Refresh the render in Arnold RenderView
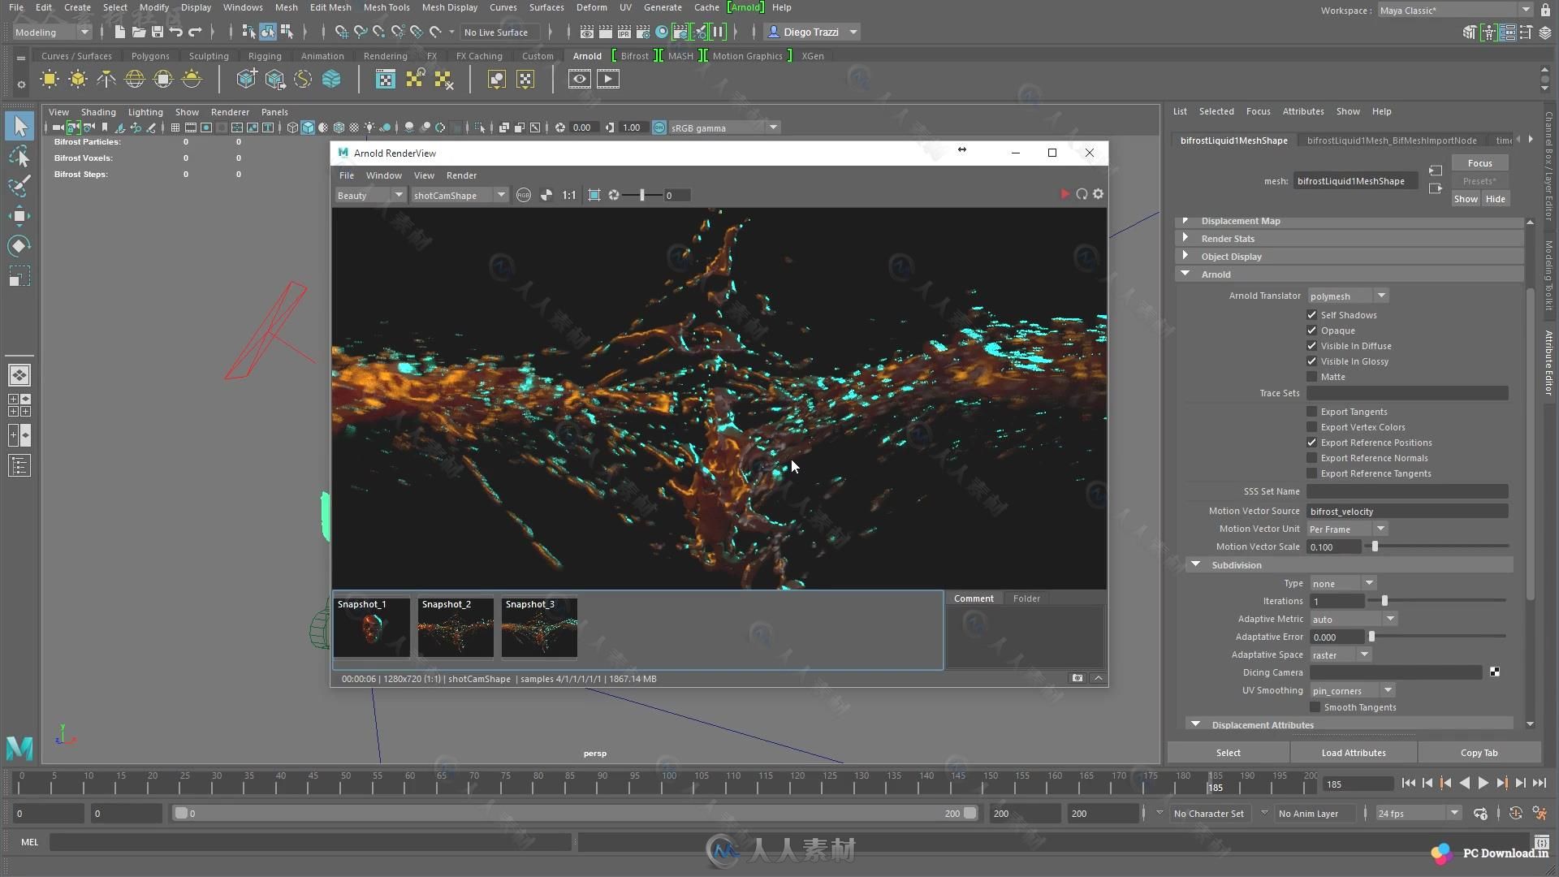Viewport: 1559px width, 877px height. 1082,194
